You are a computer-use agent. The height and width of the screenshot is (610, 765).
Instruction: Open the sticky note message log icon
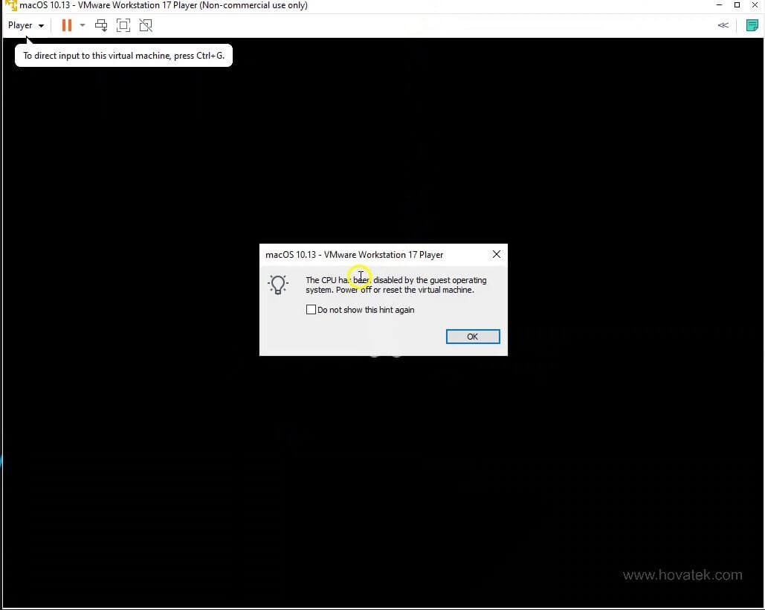tap(752, 25)
